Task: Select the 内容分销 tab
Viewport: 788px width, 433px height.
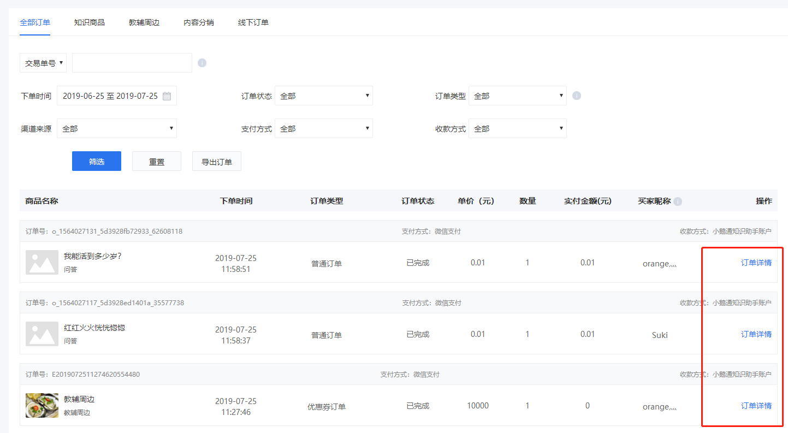Action: tap(199, 22)
